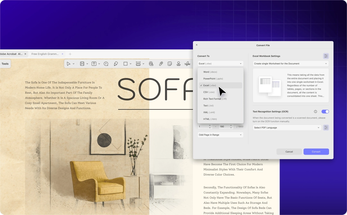Click the paperclip attachment tool
347x215 pixels.
161,64
